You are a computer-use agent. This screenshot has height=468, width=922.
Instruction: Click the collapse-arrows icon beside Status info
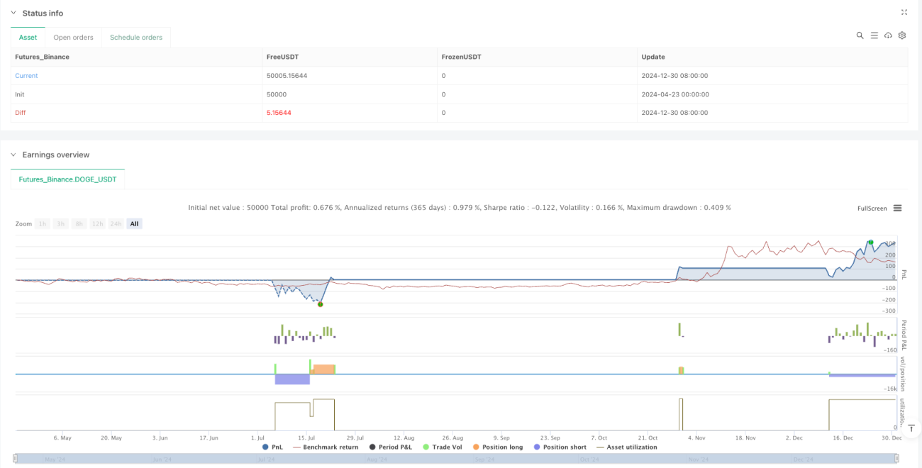pyautogui.click(x=904, y=13)
